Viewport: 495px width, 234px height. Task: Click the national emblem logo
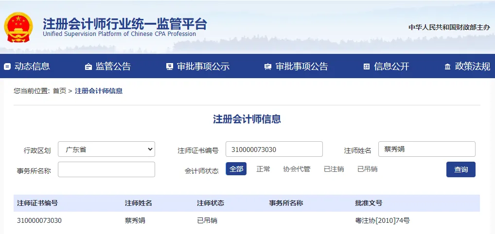[x=18, y=27]
